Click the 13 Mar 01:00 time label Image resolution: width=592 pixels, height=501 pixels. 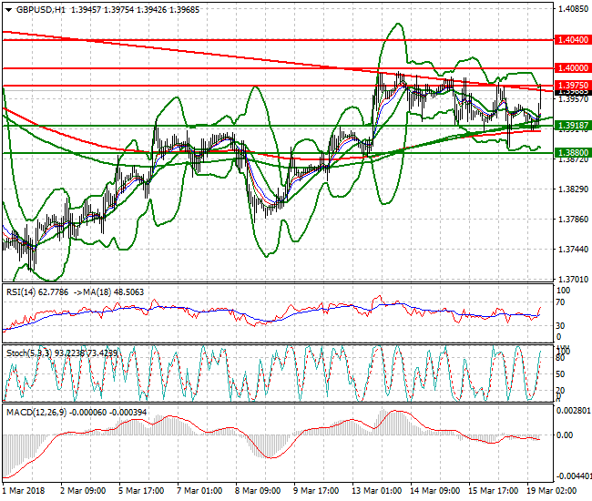(x=377, y=491)
